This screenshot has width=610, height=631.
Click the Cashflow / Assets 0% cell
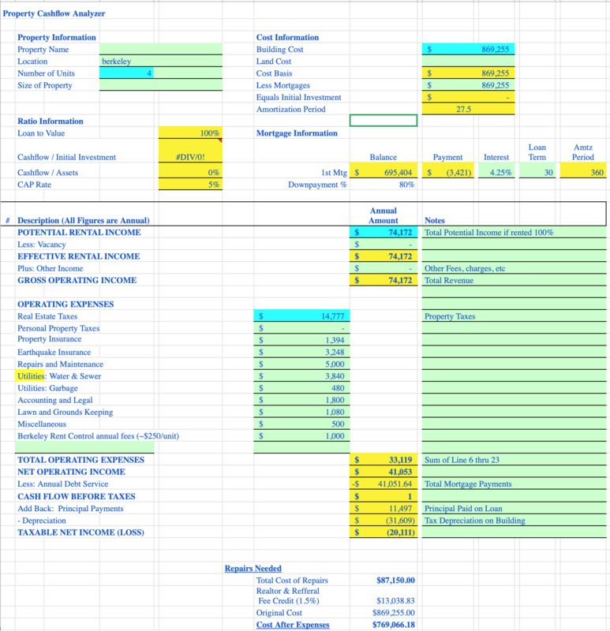190,172
